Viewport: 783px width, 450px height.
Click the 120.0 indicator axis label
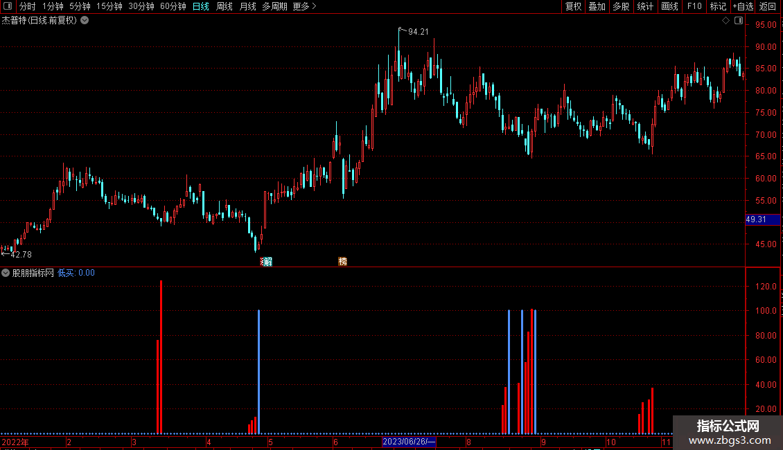(x=766, y=287)
